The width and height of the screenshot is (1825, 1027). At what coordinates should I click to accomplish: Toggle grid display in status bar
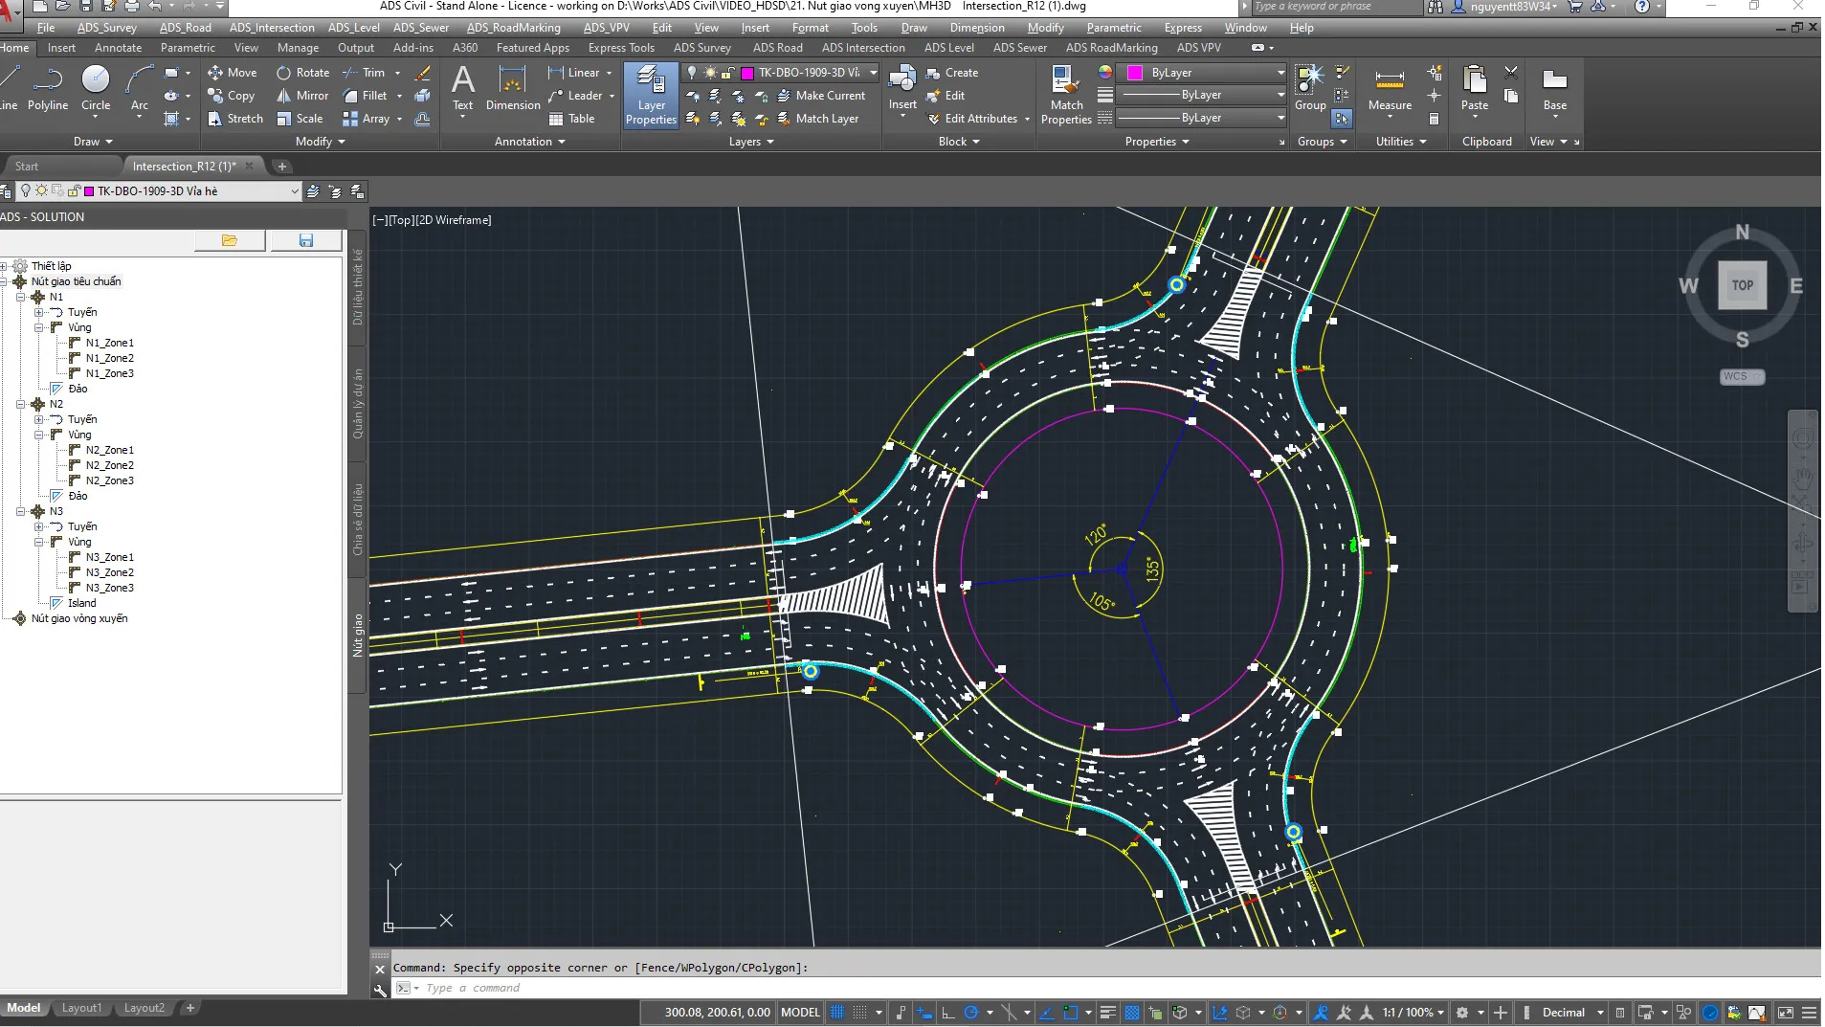837,1012
